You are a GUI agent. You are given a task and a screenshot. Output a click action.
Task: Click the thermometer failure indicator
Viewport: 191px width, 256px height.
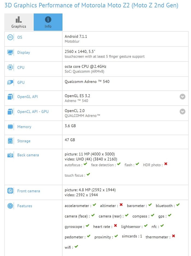(x=174, y=237)
